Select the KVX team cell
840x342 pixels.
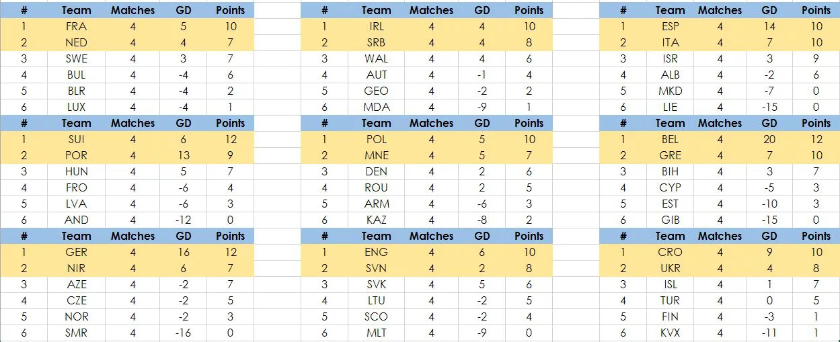coord(670,333)
